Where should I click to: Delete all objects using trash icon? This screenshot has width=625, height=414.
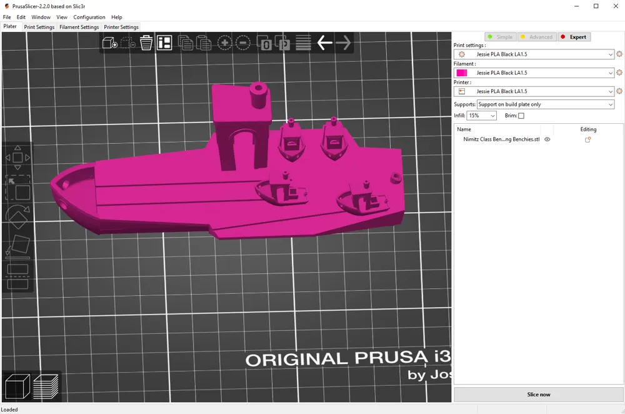(x=147, y=43)
